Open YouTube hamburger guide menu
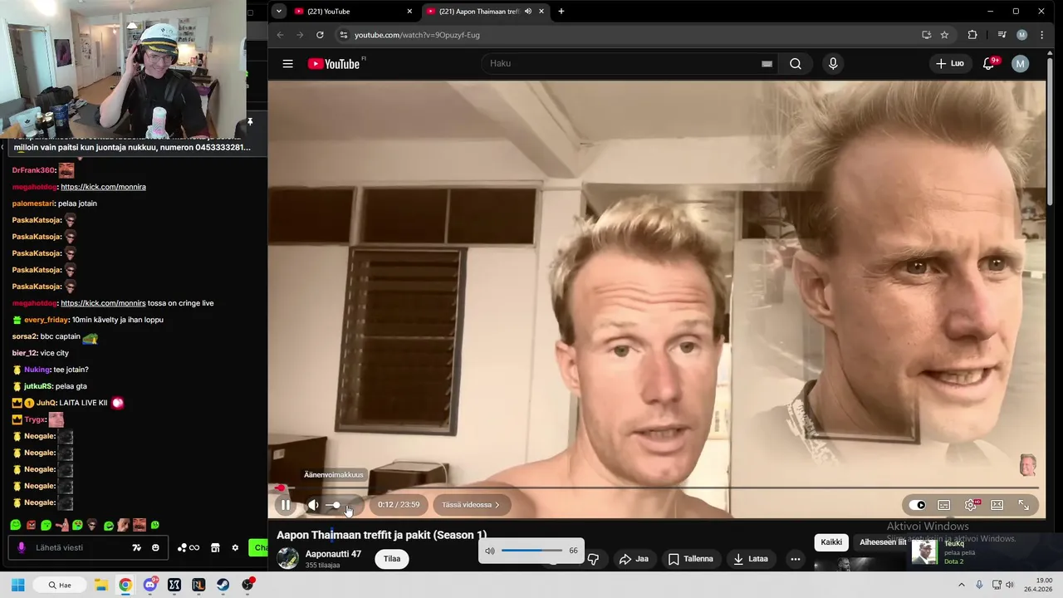 point(287,64)
